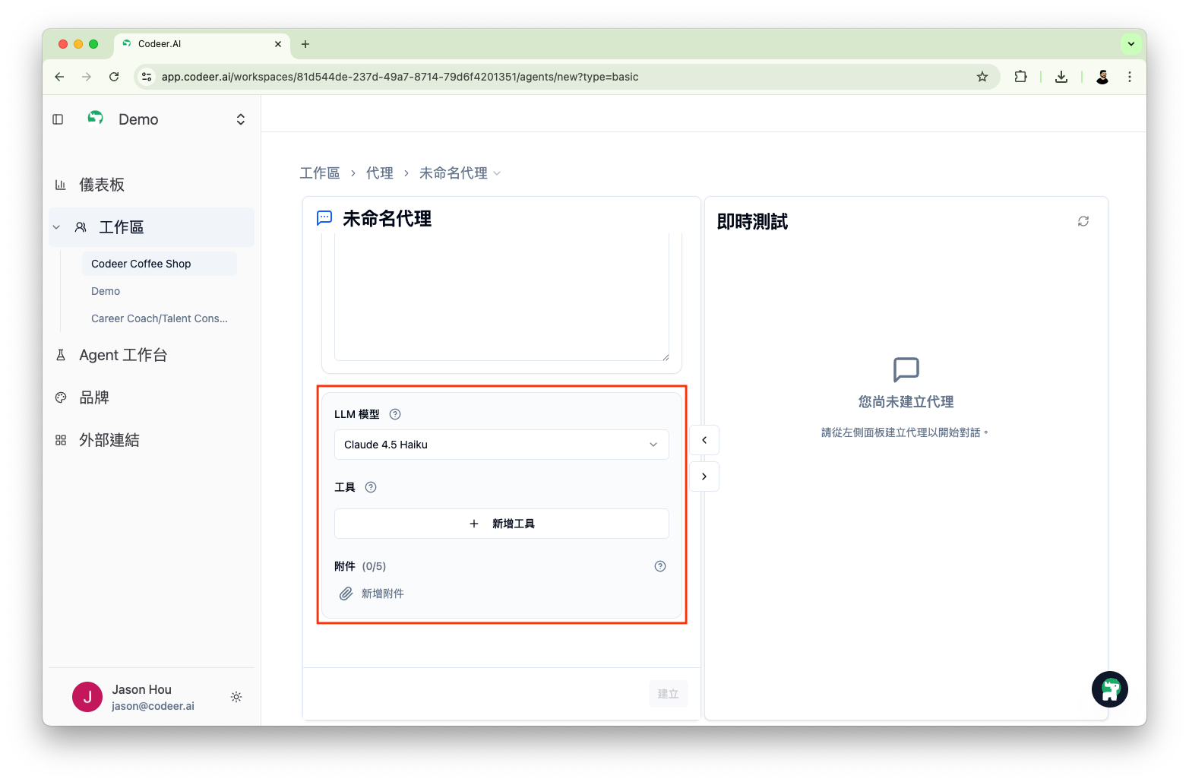Toggle light/dark theme sun icon
Screen dimensions: 1189x782
pos(236,697)
